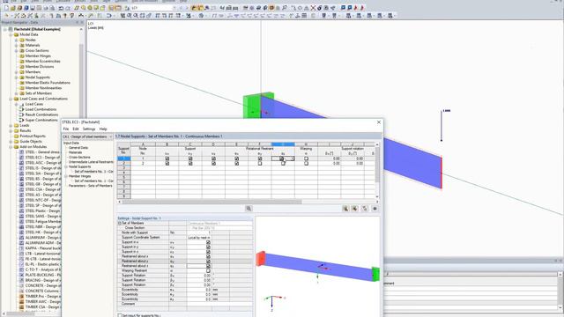Image resolution: width=564 pixels, height=317 pixels.
Task: Click the magnifier icon below the supports table
Action: coord(249,209)
